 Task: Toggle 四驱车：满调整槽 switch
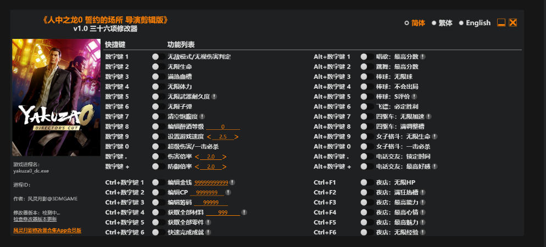click(367, 127)
